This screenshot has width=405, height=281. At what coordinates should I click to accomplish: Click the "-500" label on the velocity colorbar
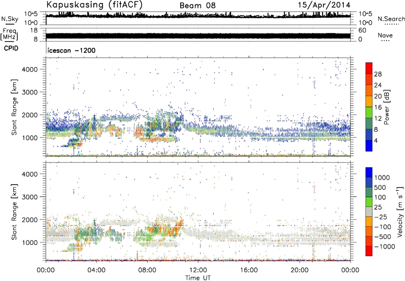point(383,237)
